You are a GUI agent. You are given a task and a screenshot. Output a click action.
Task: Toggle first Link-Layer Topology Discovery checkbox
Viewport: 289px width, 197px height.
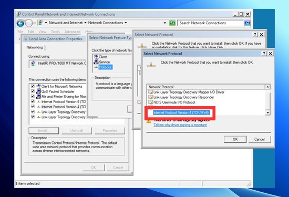coord(33,112)
